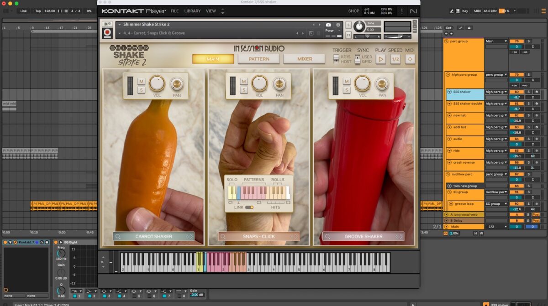Step Groove Shaker sound with arrow icons

399,236
